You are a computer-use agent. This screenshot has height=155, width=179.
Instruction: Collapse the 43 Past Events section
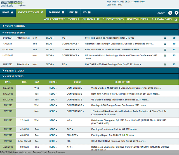point(89,76)
